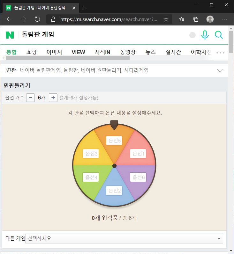Click the 옵션3 field on yellow segment
234x254 pixels.
[91, 154]
